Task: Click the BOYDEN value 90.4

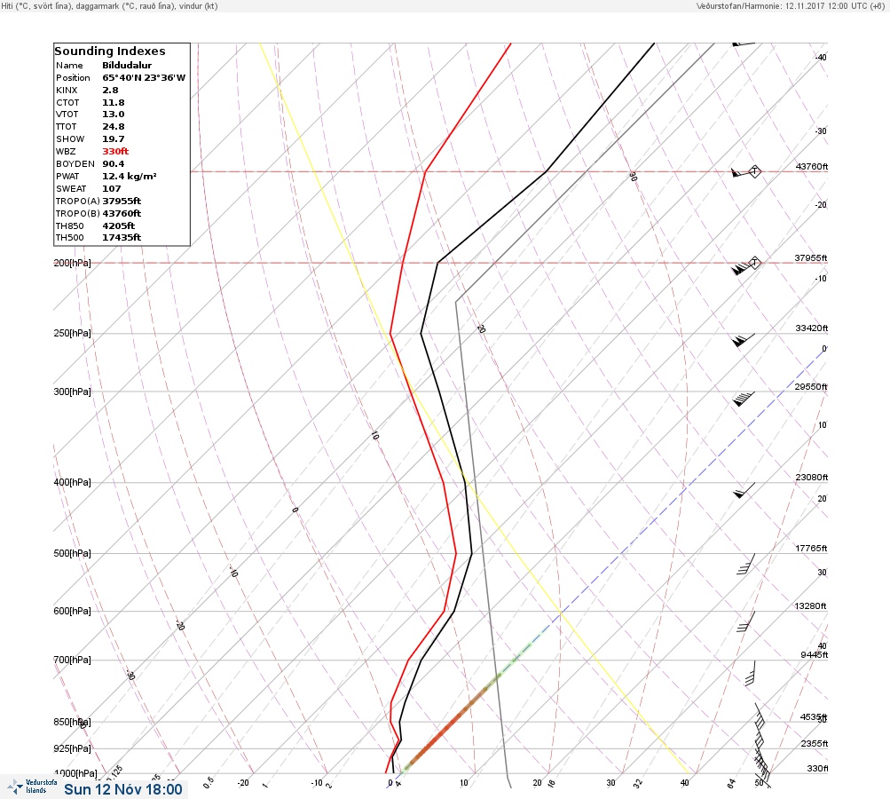Action: [x=113, y=164]
